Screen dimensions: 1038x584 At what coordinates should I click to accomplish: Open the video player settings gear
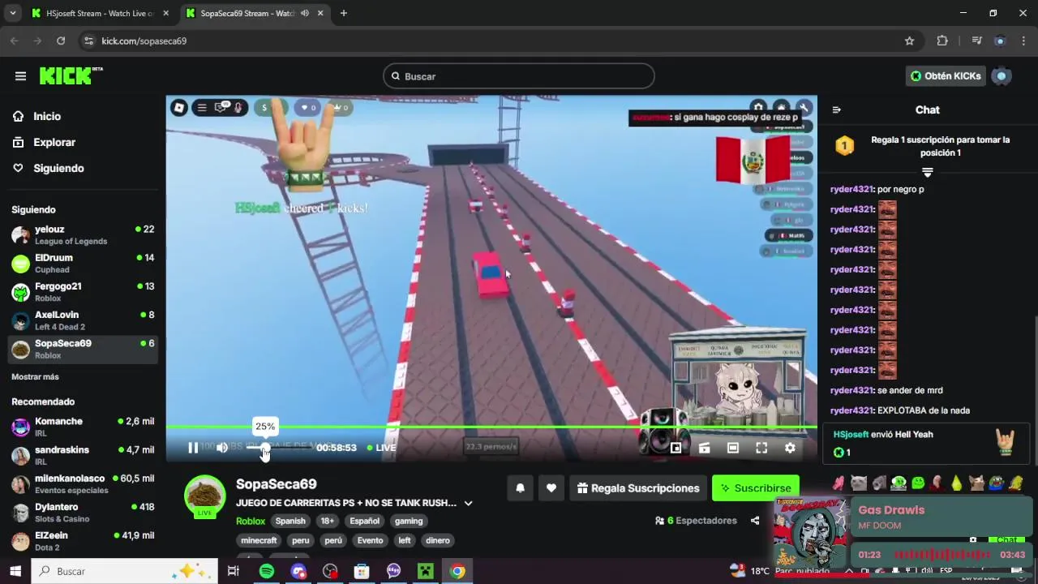pos(790,448)
